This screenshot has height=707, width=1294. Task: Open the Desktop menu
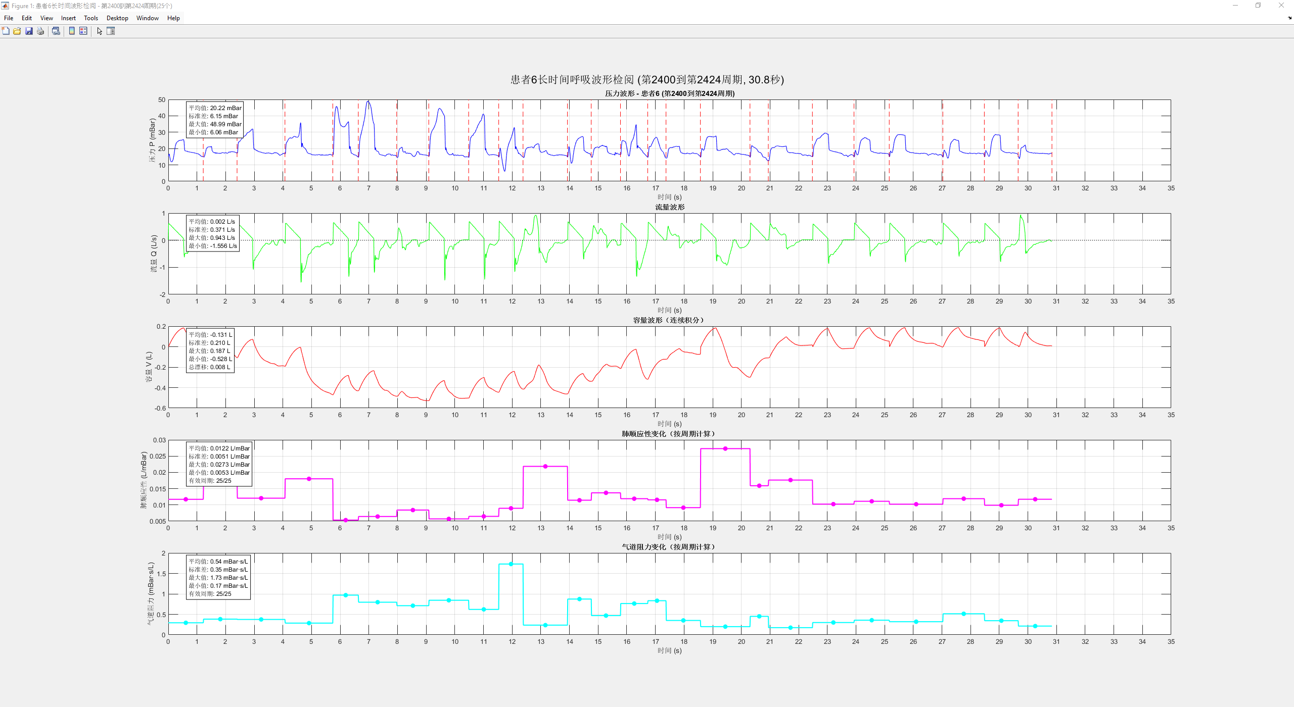point(117,18)
